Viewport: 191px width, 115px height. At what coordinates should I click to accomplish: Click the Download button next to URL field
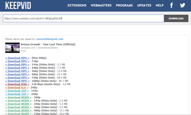pyautogui.click(x=176, y=18)
